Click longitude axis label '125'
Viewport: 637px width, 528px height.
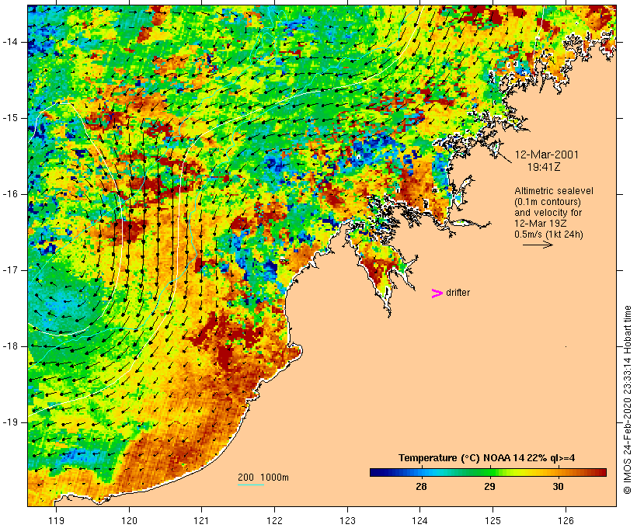pyautogui.click(x=493, y=520)
